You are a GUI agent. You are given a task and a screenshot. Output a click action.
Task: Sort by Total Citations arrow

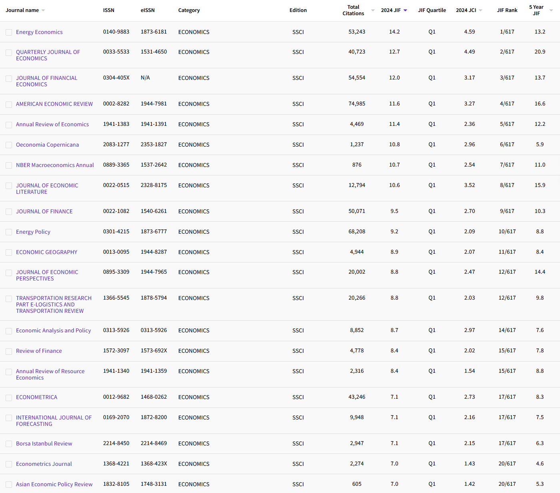click(373, 10)
